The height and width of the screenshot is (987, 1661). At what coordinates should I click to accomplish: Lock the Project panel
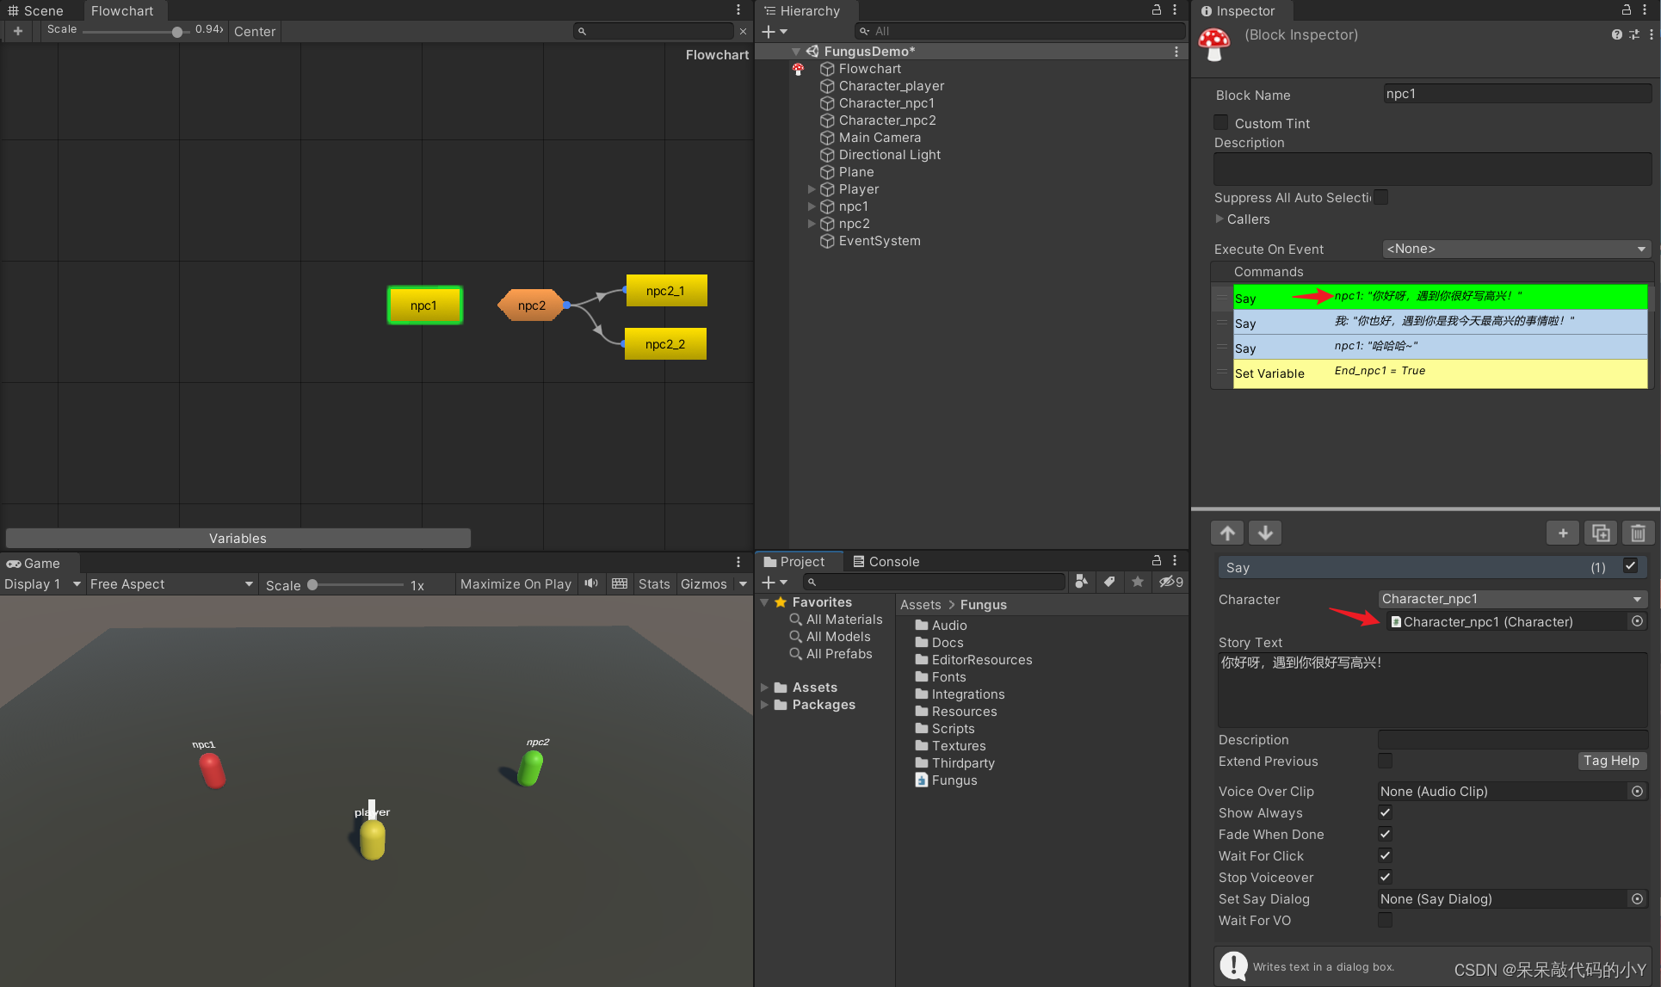(1157, 560)
